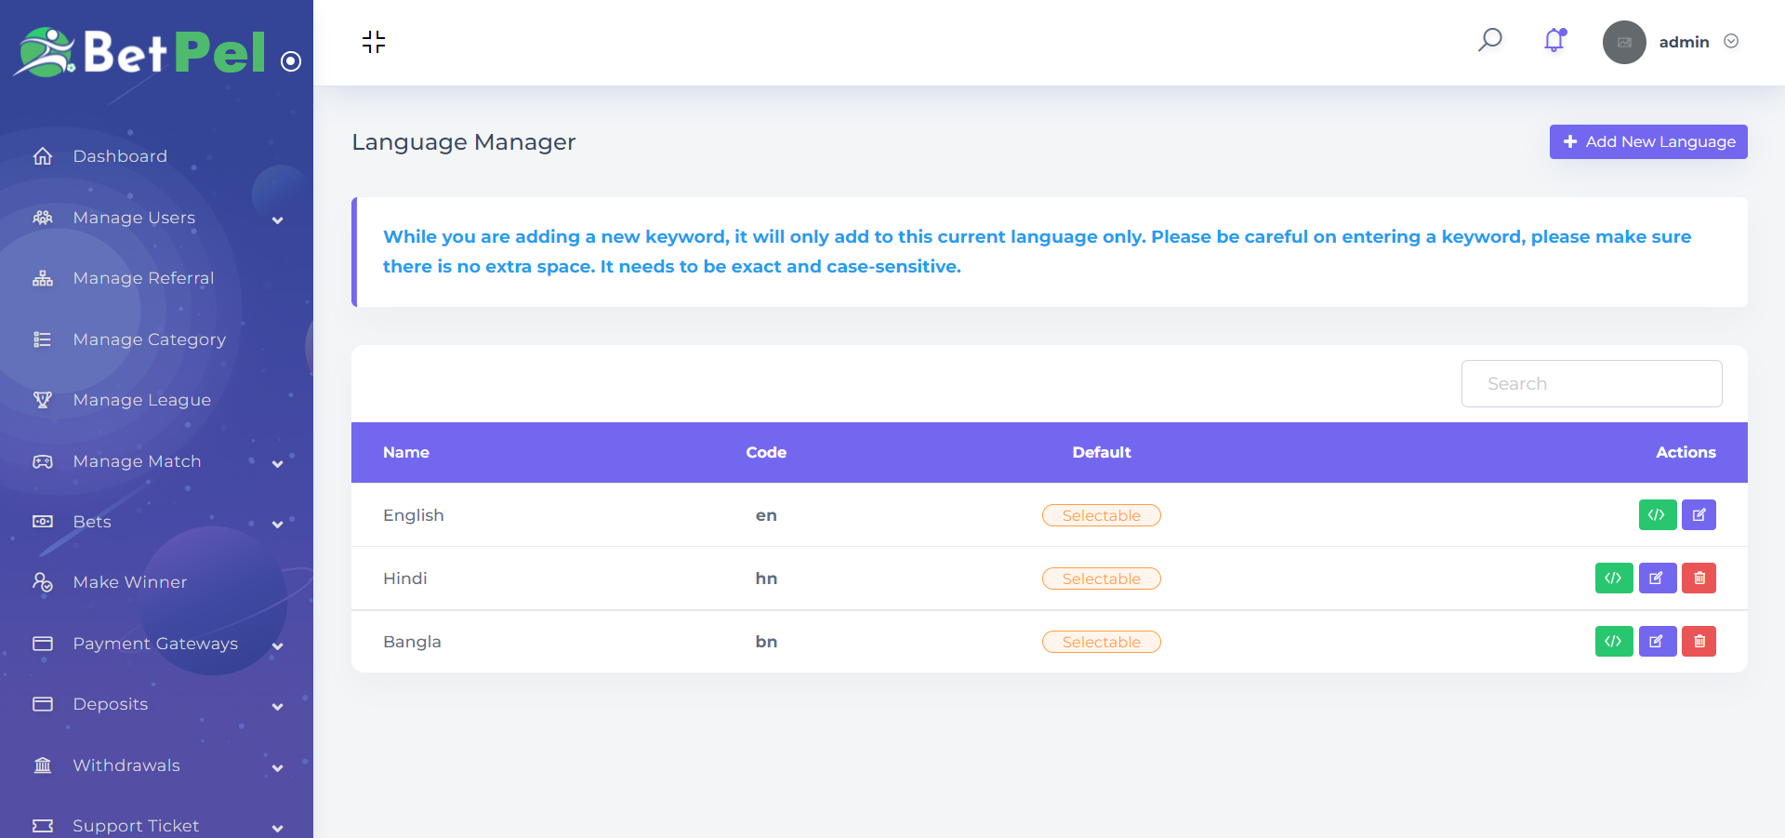The height and width of the screenshot is (838, 1785).
Task: Delete the Bangla language
Action: click(x=1699, y=641)
